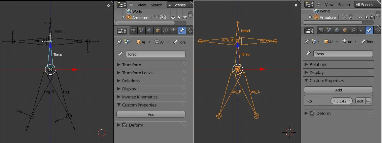
Task: Toggle Deform checkbox in left panel
Action: click(x=125, y=125)
